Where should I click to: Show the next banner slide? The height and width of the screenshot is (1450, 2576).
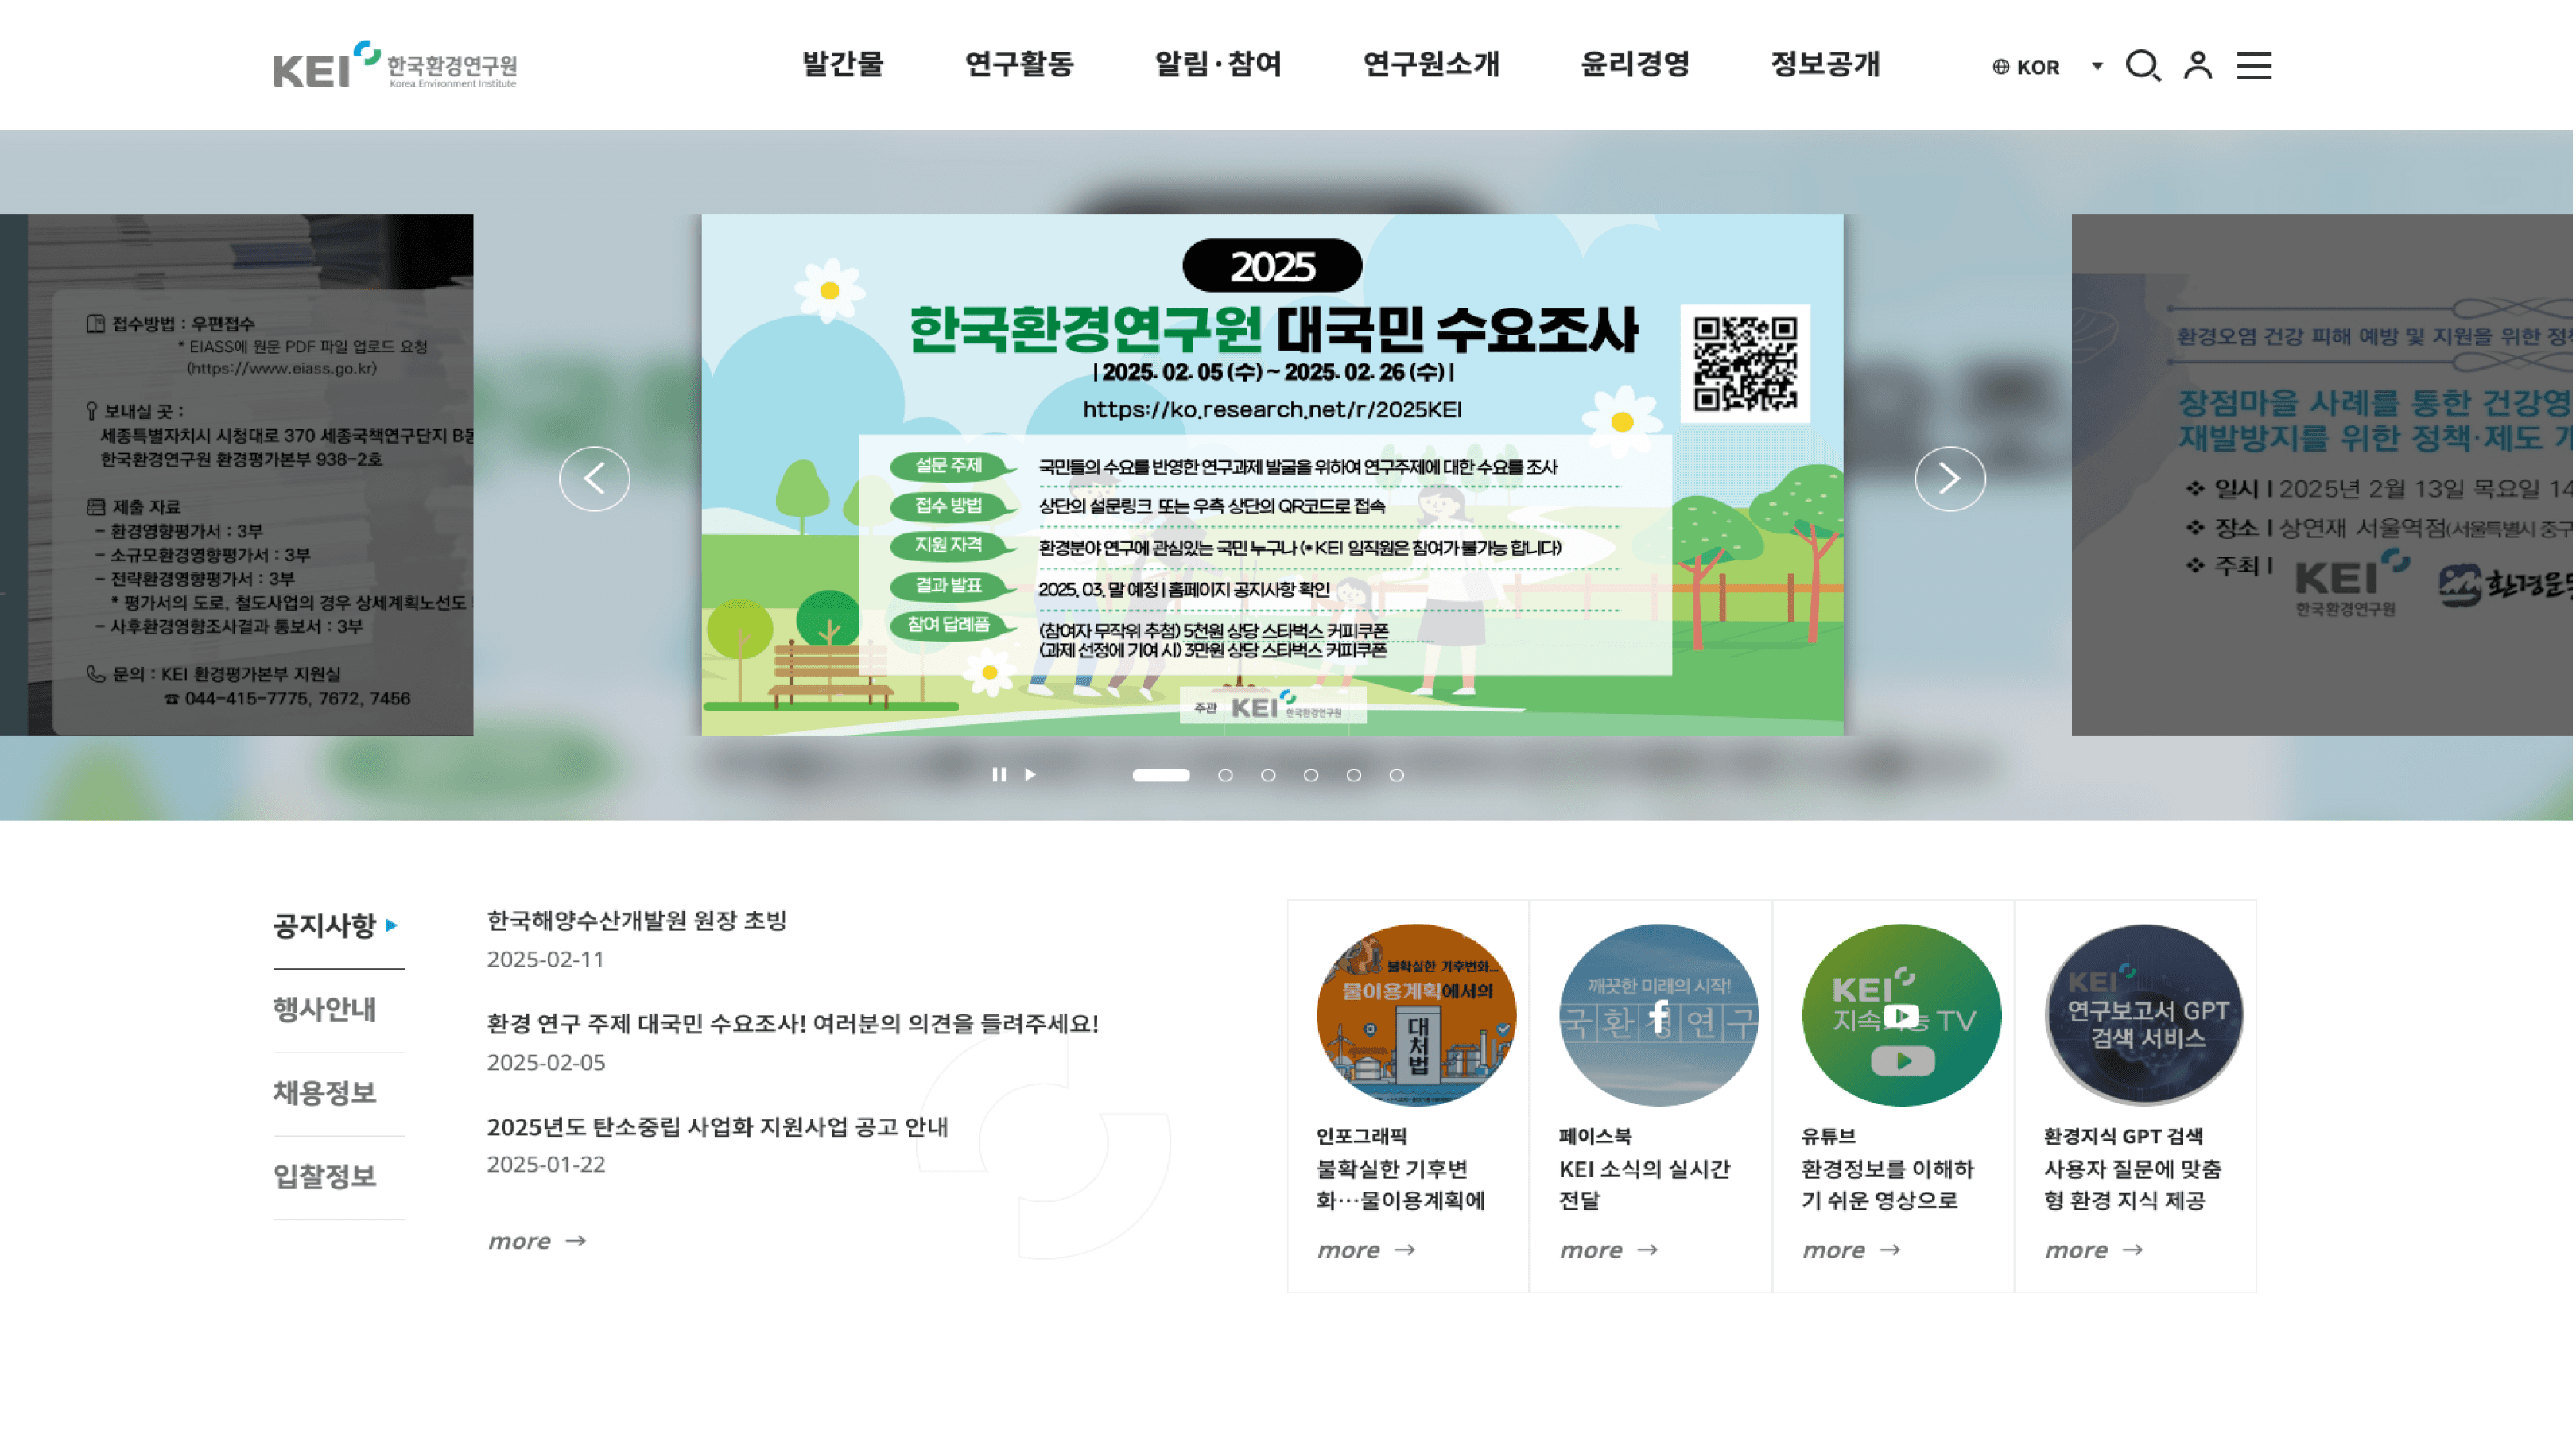[x=1950, y=479]
